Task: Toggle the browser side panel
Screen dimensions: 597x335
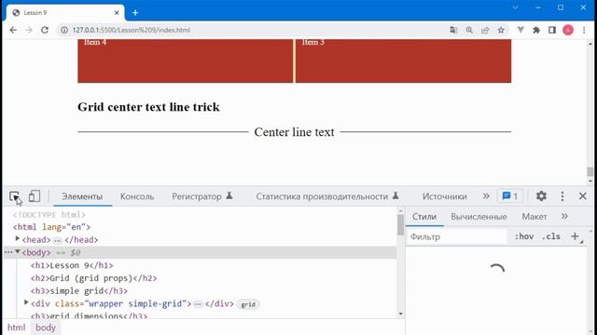Action: [x=552, y=30]
